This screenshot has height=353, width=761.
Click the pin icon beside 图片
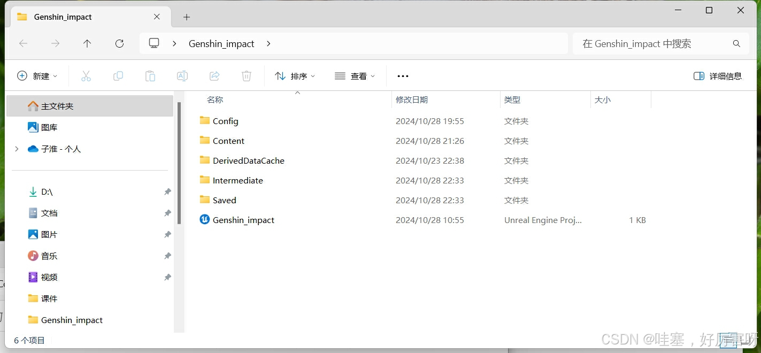[x=167, y=234]
